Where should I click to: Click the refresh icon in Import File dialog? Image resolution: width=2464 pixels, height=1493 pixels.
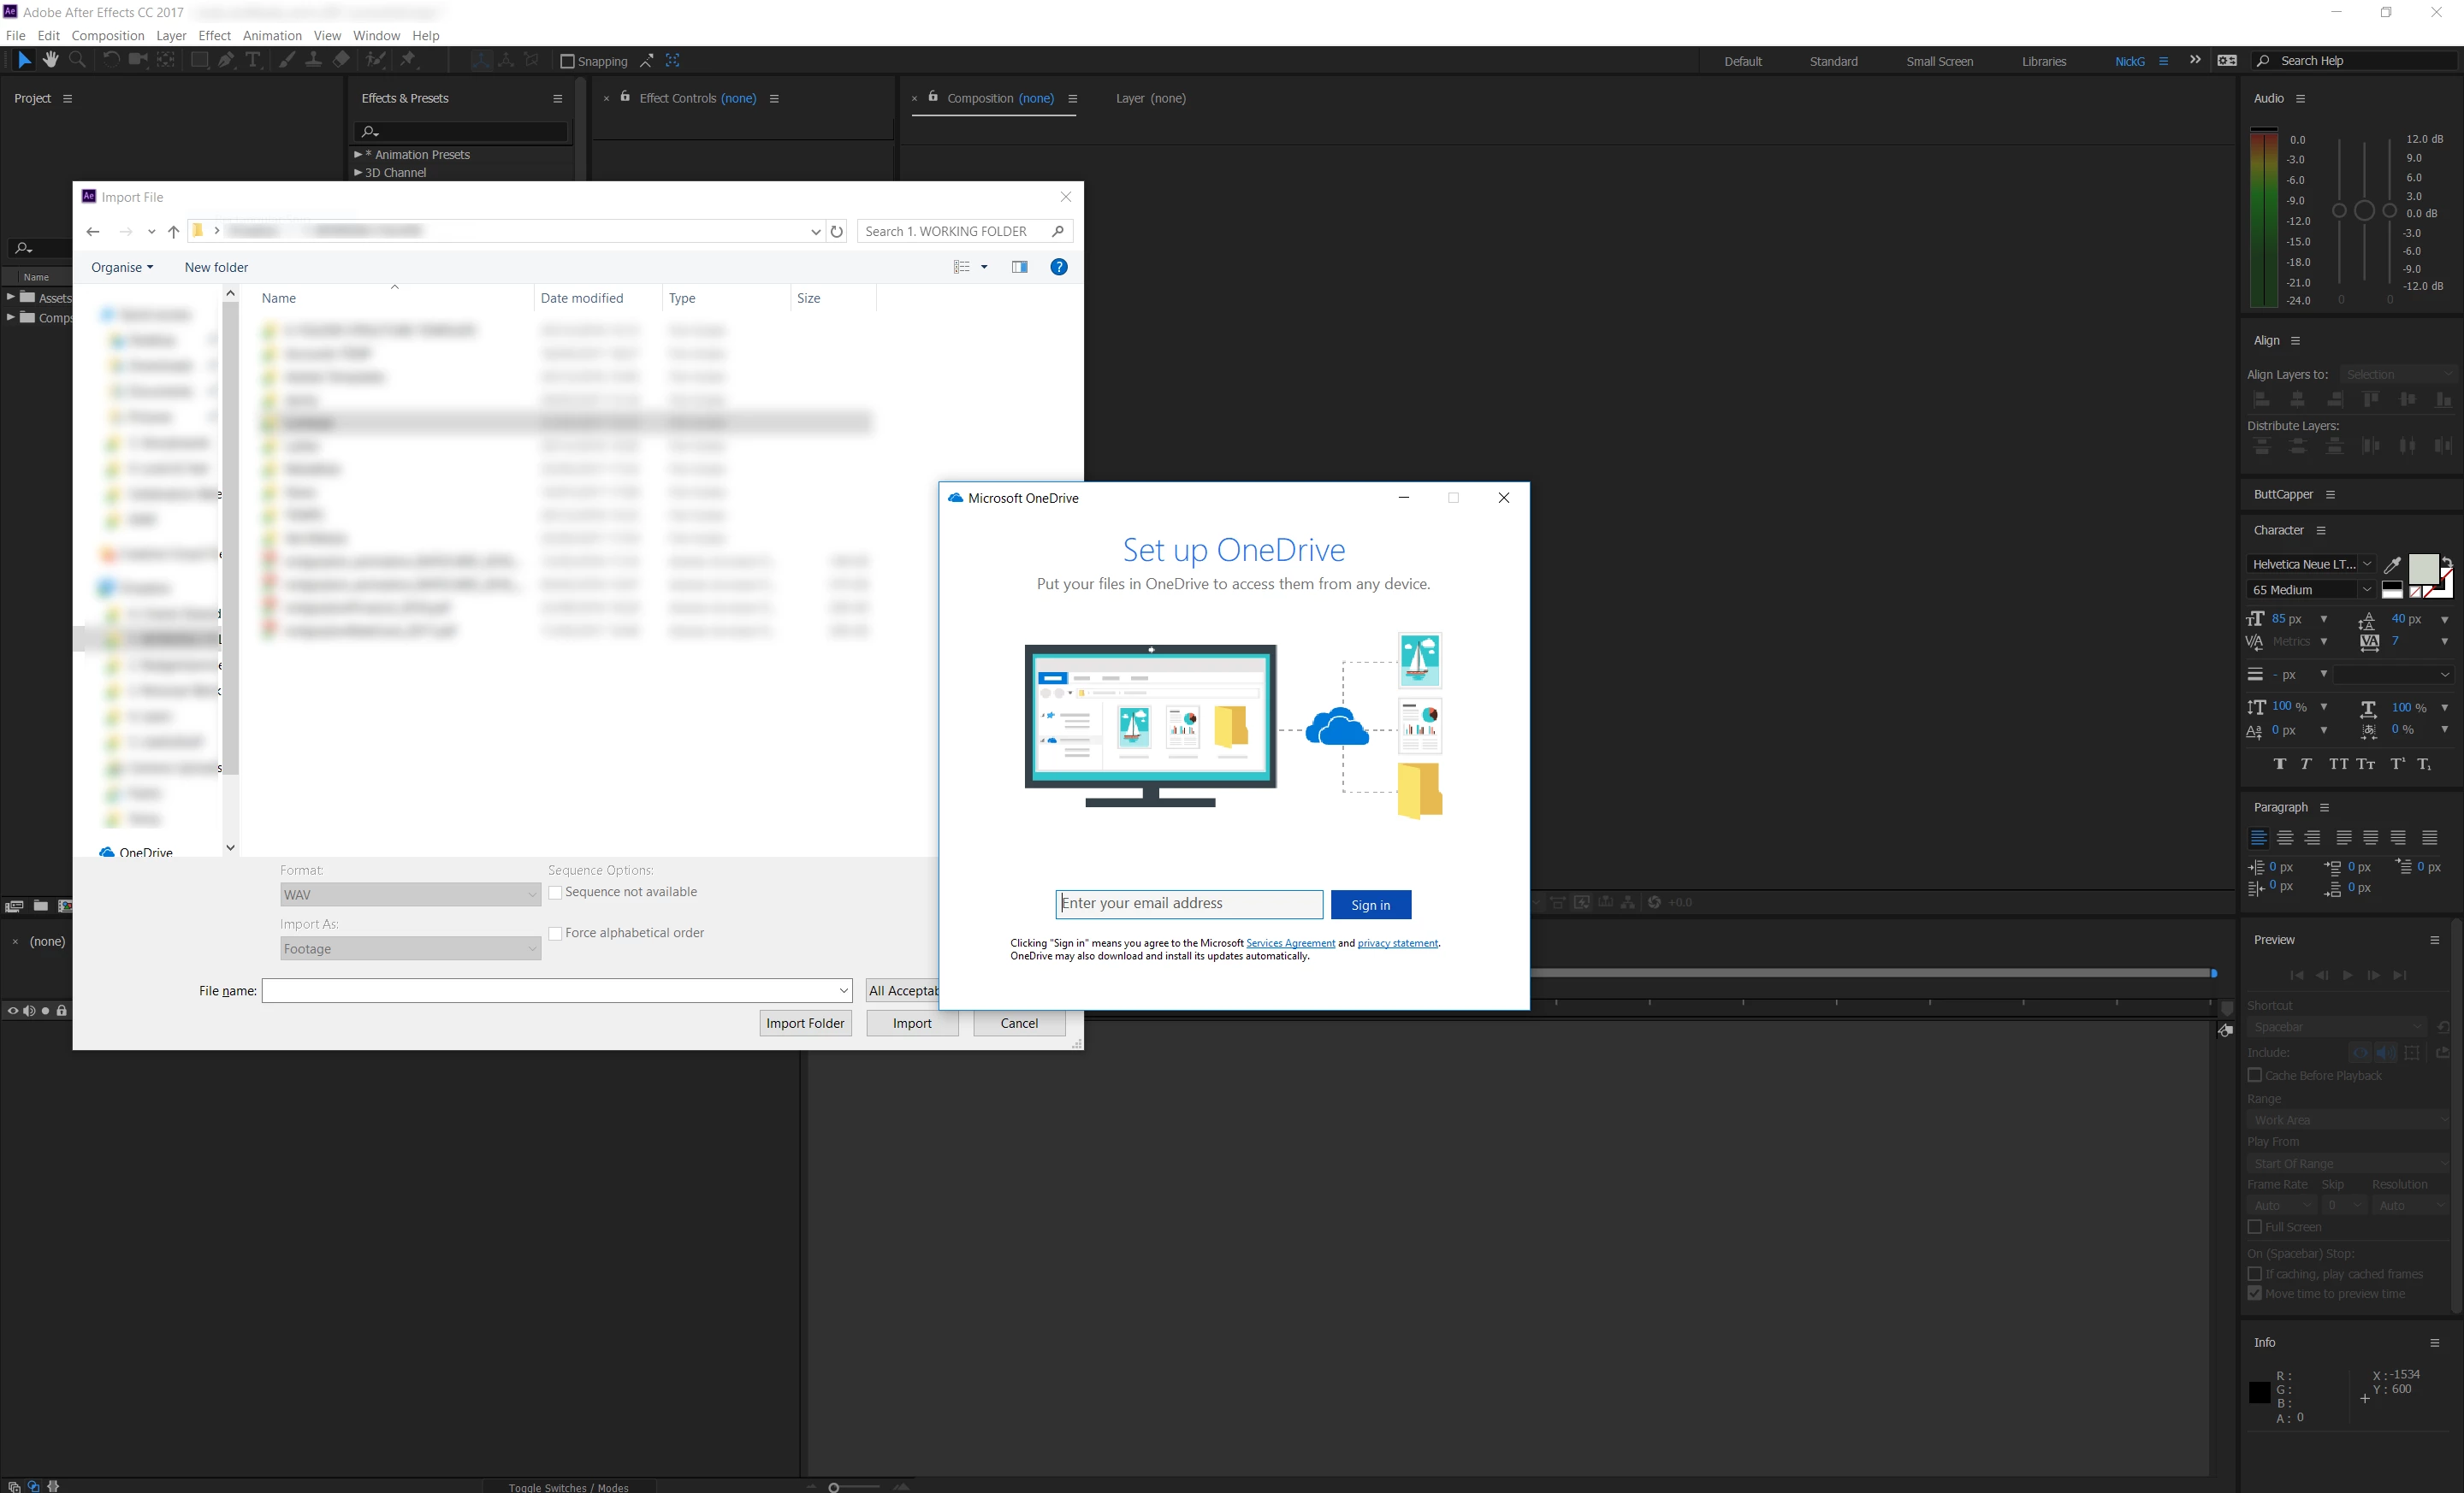tap(837, 231)
